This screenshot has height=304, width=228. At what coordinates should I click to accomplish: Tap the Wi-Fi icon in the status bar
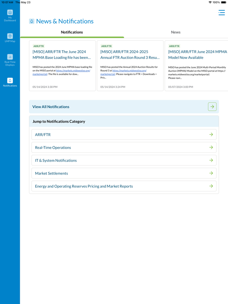(210, 2)
